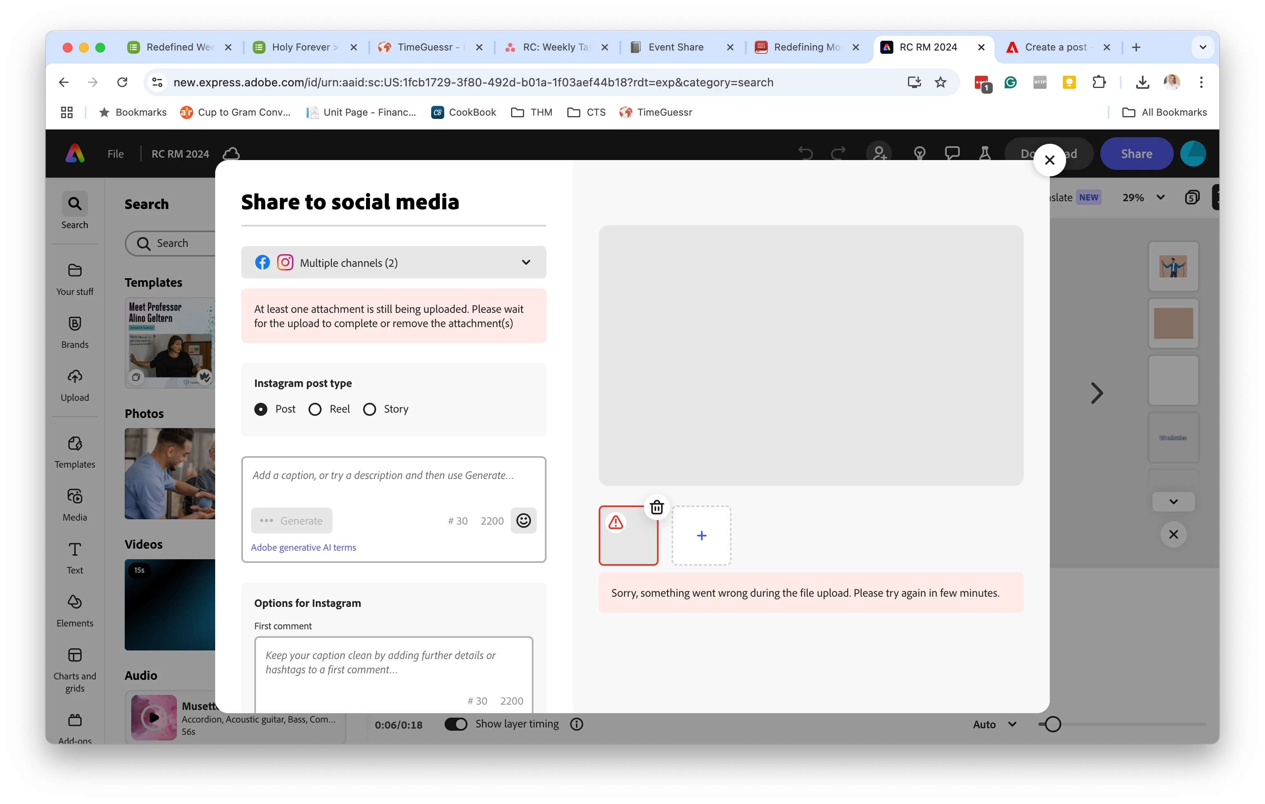
Task: Switch to the Event Share browser tab
Action: point(676,47)
